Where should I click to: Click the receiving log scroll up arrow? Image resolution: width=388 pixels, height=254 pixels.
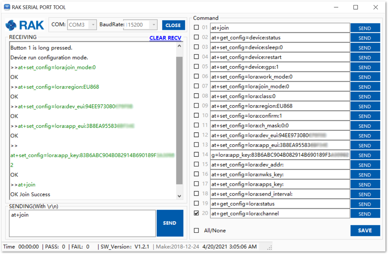(179, 46)
